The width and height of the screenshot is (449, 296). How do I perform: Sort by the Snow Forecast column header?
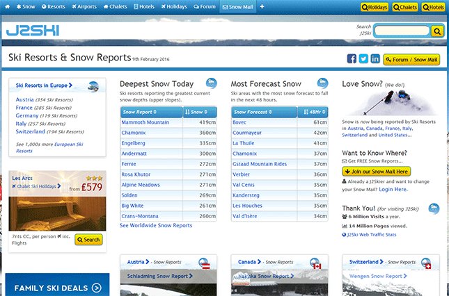point(264,112)
